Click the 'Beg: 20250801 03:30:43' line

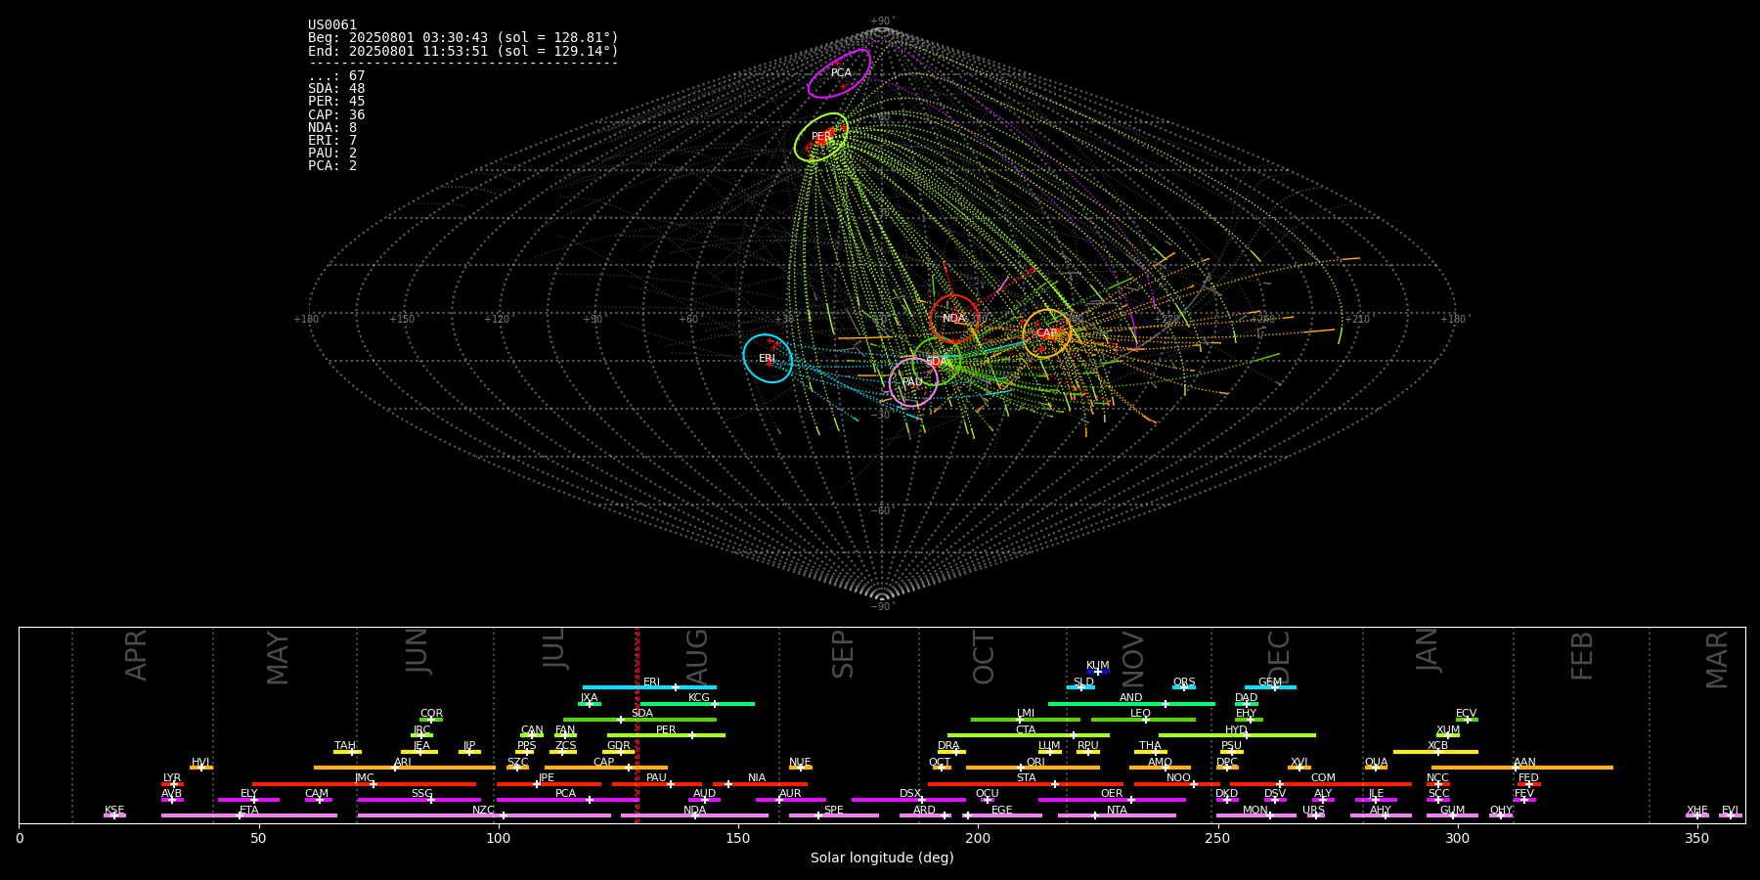click(x=463, y=38)
